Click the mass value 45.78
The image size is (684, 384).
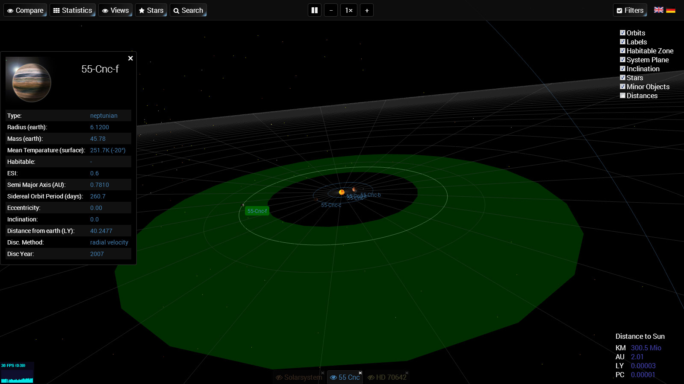coord(98,139)
